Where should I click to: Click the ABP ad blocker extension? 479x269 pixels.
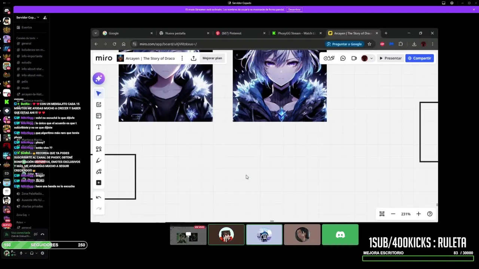pyautogui.click(x=382, y=44)
